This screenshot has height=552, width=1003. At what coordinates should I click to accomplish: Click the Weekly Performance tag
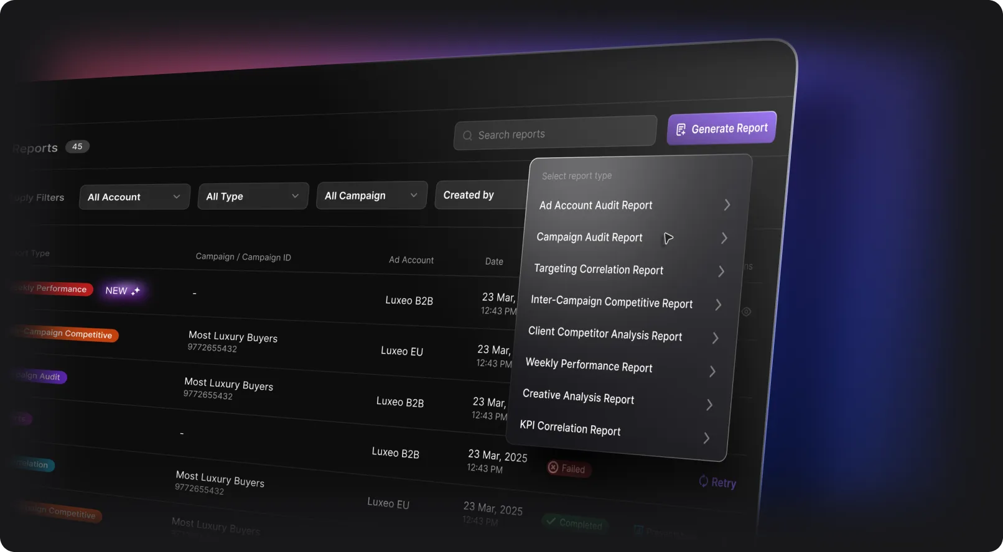pyautogui.click(x=52, y=288)
